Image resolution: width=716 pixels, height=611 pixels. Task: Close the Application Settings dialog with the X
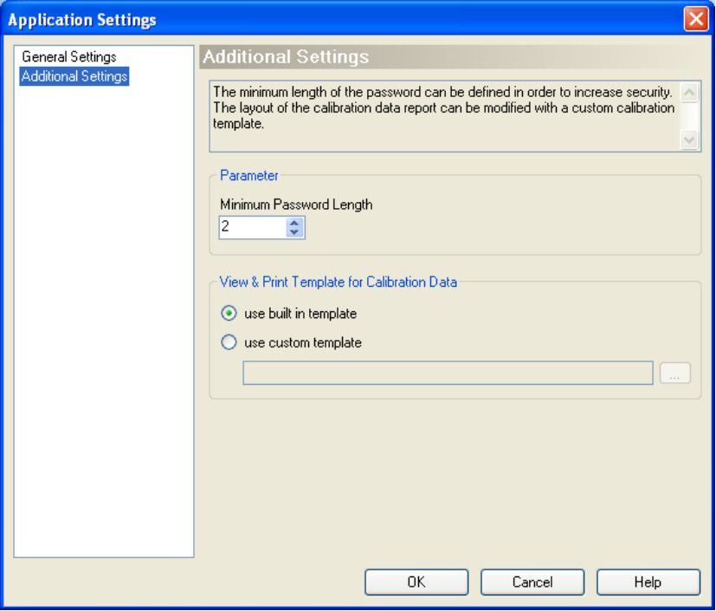click(x=696, y=19)
